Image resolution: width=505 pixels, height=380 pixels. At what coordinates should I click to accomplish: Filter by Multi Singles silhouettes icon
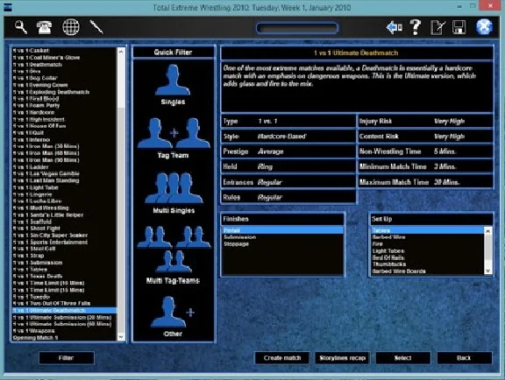tap(174, 188)
